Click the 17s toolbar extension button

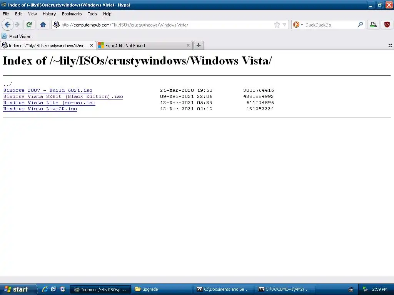[373, 25]
